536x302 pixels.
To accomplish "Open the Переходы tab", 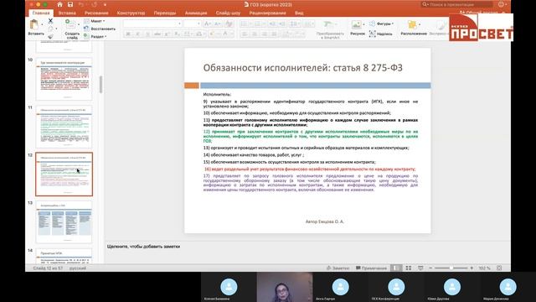I will [x=165, y=13].
